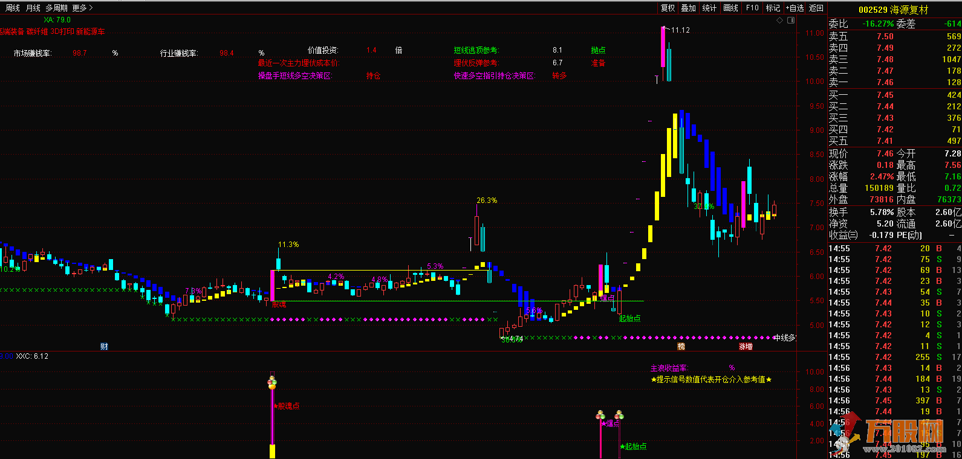Click the diamond icon above the price axis
The width and height of the screenshot is (962, 459).
(x=780, y=21)
